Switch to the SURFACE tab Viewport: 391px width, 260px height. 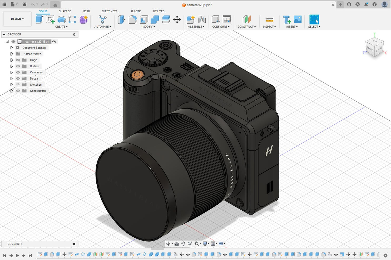pyautogui.click(x=65, y=11)
